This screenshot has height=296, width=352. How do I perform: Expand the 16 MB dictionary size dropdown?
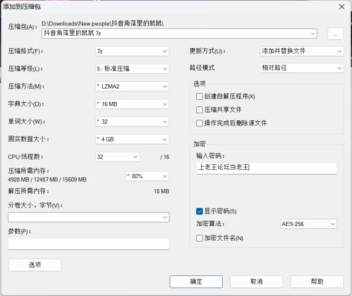[132, 104]
